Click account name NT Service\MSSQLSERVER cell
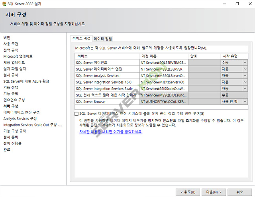 (x=164, y=69)
